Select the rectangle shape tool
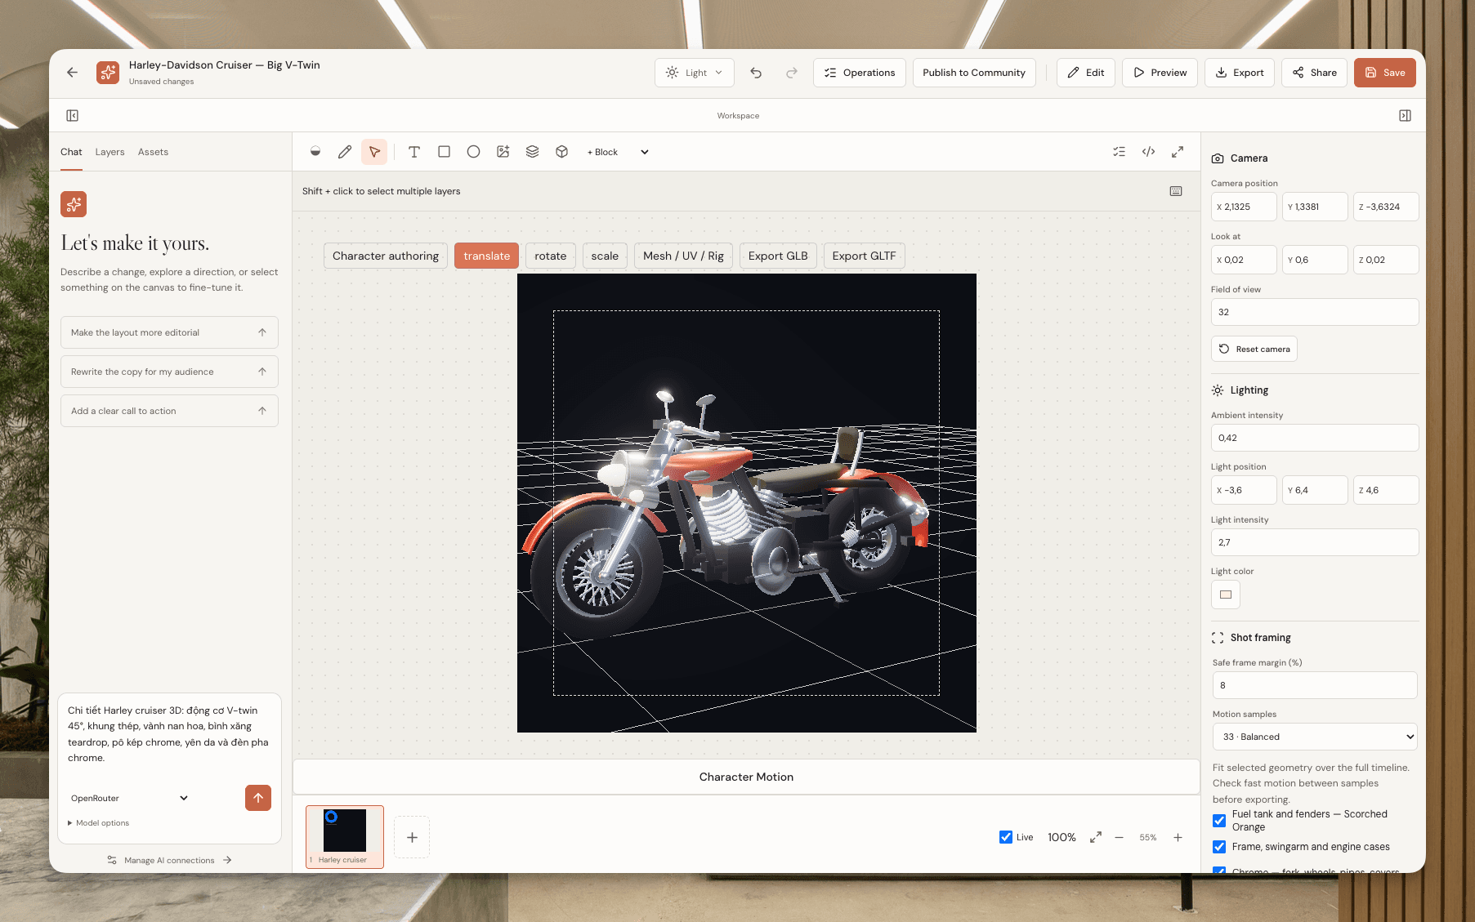The height and width of the screenshot is (922, 1475). [x=444, y=152]
